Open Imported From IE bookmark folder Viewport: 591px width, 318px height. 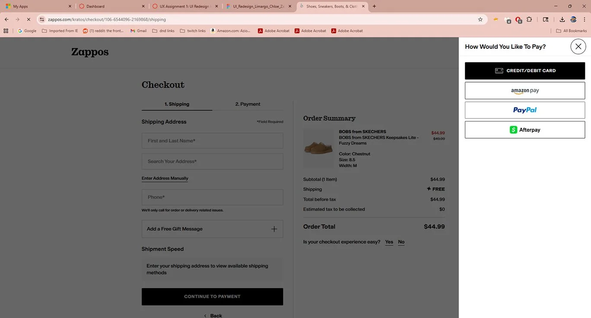(x=60, y=31)
